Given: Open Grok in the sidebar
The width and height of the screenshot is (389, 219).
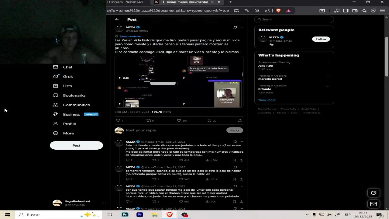Looking at the screenshot, I should coord(63,77).
